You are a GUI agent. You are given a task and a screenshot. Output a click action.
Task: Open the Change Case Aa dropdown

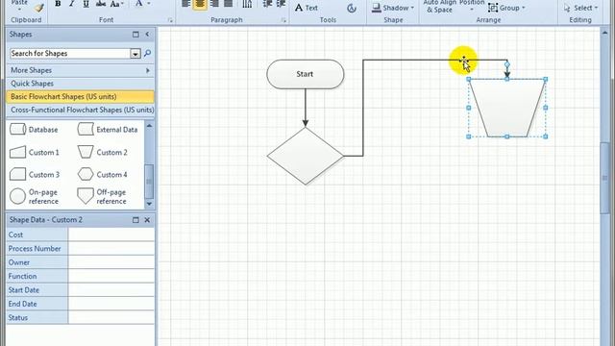116,4
